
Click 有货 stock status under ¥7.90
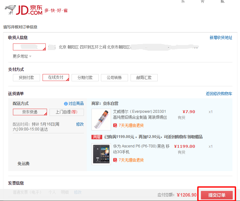[181, 118]
